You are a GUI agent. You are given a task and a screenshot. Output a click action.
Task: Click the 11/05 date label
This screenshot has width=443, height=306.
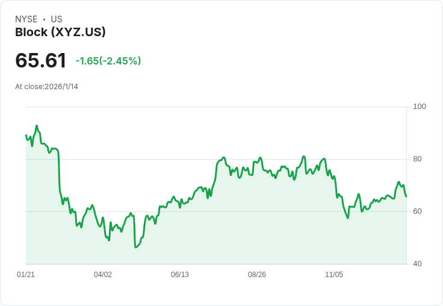pyautogui.click(x=334, y=275)
